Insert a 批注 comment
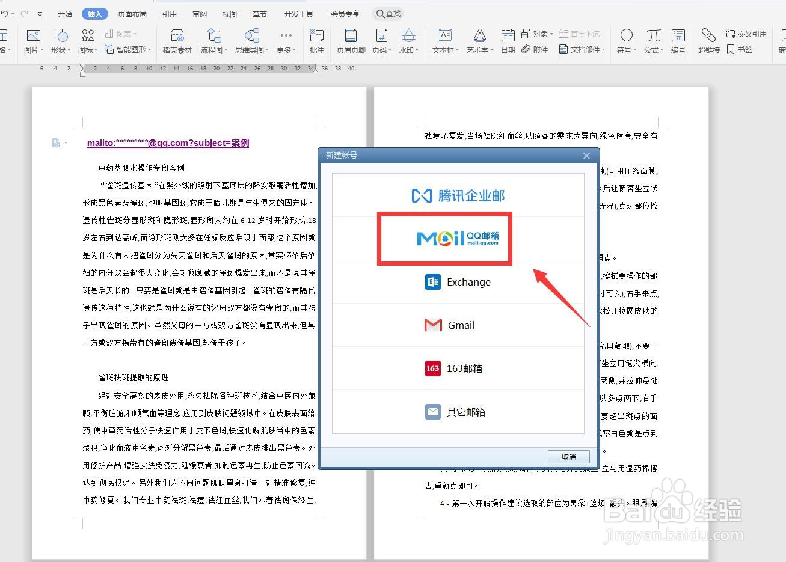 [316, 41]
